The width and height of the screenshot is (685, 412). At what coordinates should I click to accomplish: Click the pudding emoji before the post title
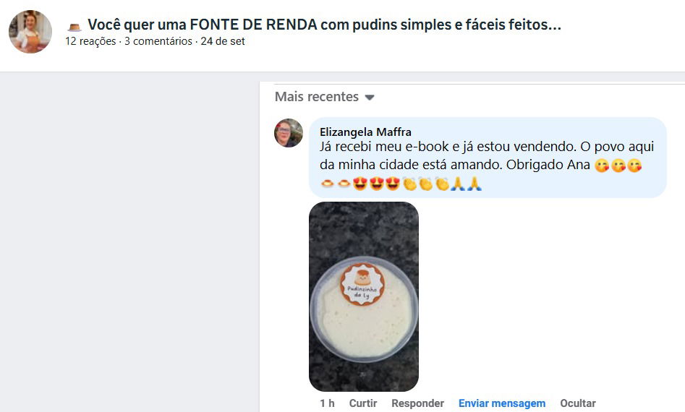pos(75,27)
